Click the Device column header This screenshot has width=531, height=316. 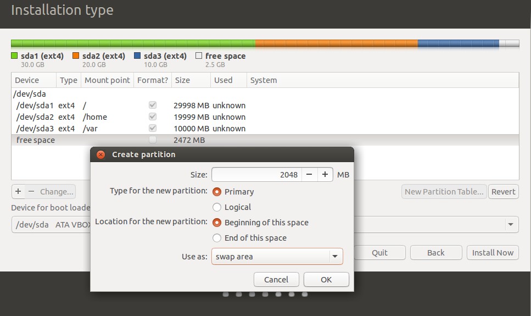[34, 80]
